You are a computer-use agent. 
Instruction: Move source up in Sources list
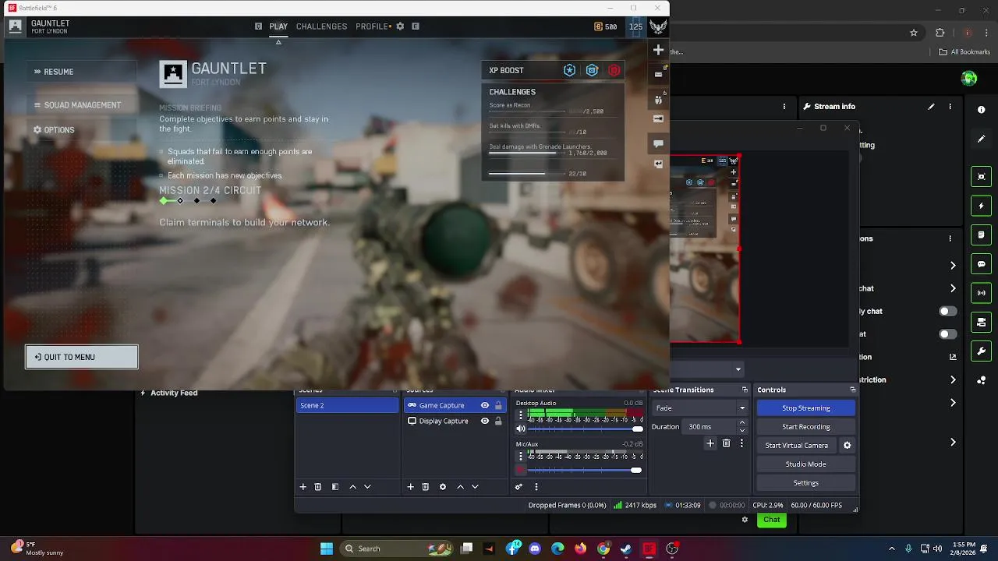pos(460,487)
